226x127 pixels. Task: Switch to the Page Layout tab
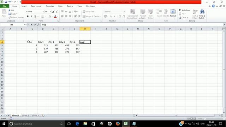[x=36, y=6]
